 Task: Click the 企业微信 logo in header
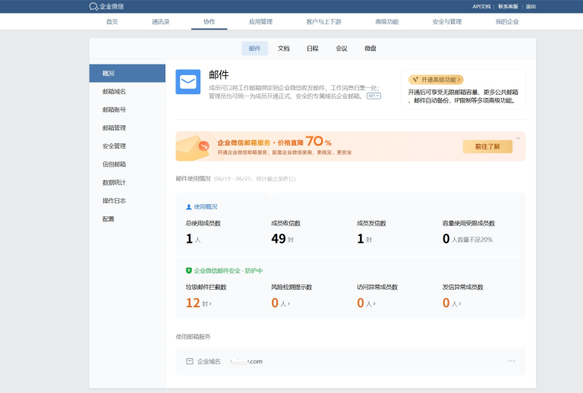click(107, 6)
